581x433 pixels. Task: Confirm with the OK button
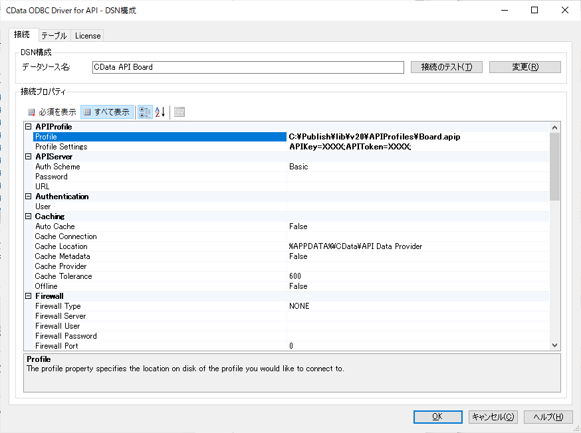(437, 416)
